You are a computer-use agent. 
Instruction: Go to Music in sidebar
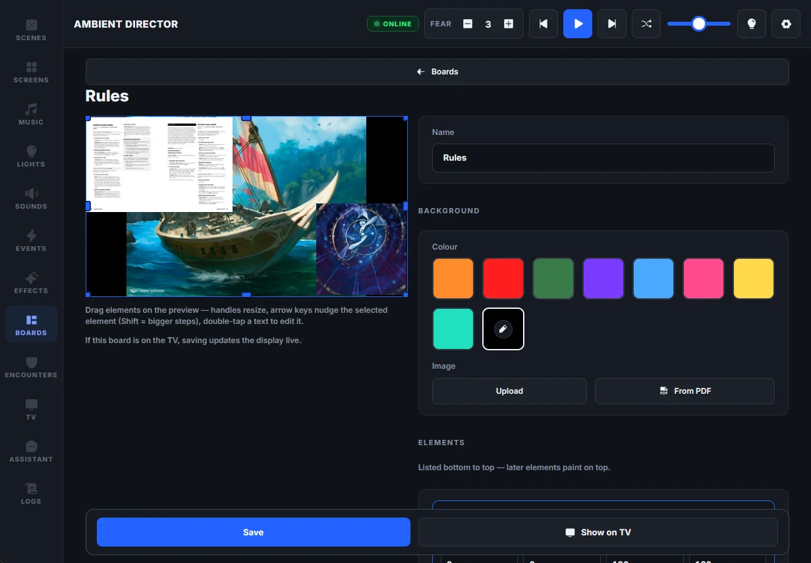coord(31,115)
